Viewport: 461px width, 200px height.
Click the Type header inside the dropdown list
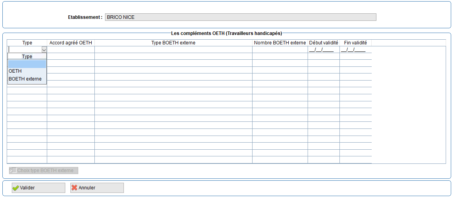click(x=27, y=57)
